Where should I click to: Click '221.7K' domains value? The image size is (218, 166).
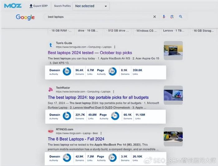[x=80, y=115]
